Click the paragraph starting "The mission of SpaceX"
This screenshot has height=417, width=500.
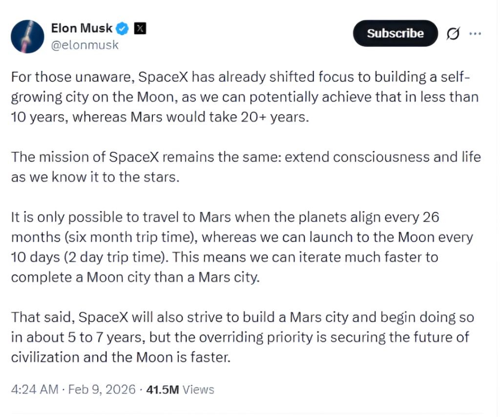pos(244,166)
